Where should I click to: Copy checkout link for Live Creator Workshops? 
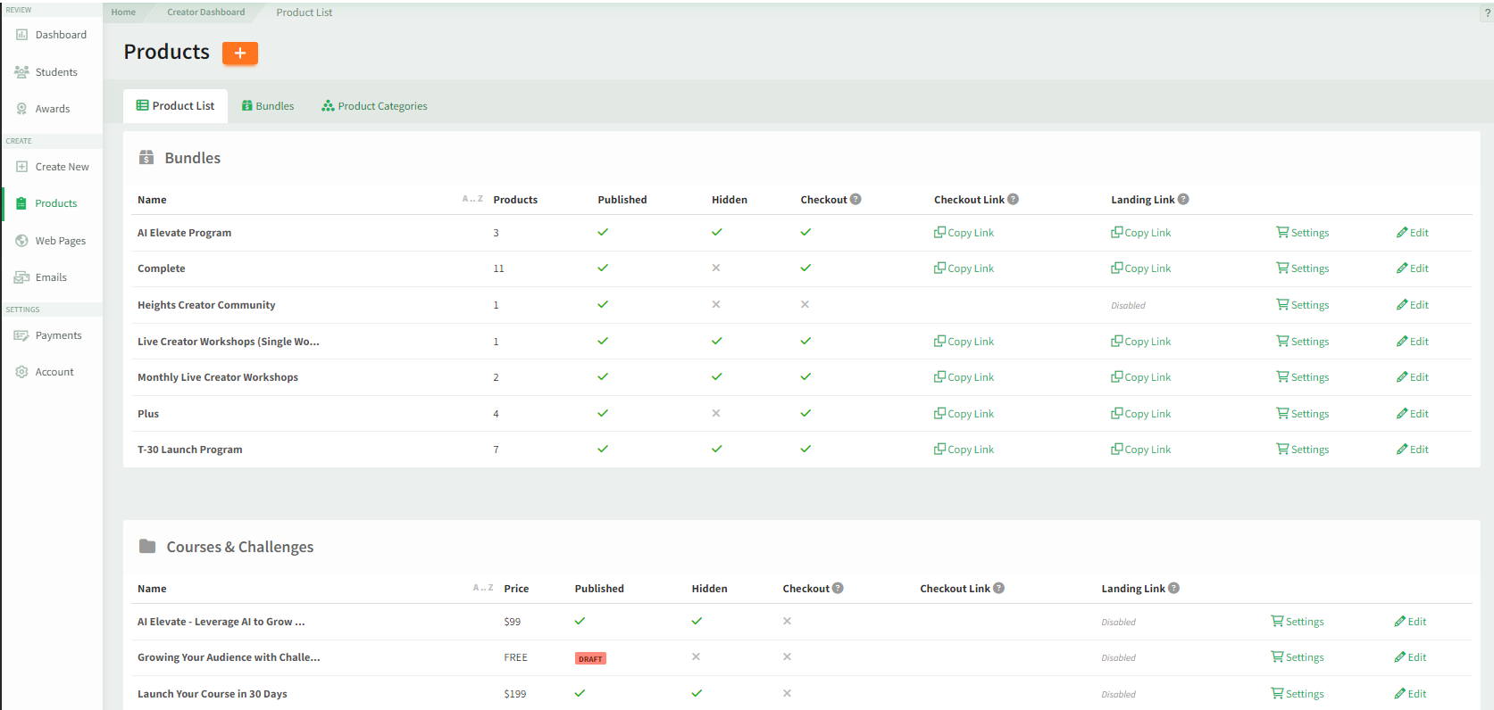point(964,342)
